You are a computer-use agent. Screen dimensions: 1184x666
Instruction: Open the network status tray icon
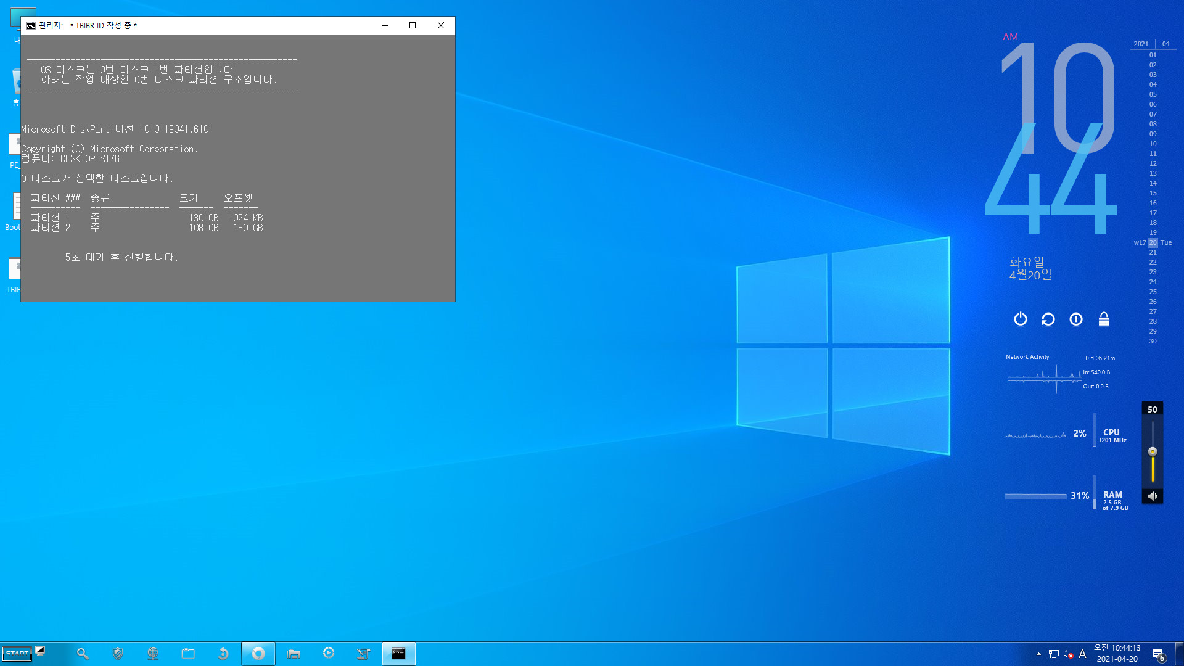pos(1054,654)
